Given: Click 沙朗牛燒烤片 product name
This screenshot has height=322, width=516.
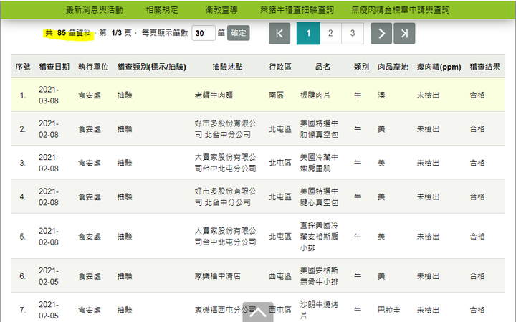Looking at the screenshot, I should point(319,310).
